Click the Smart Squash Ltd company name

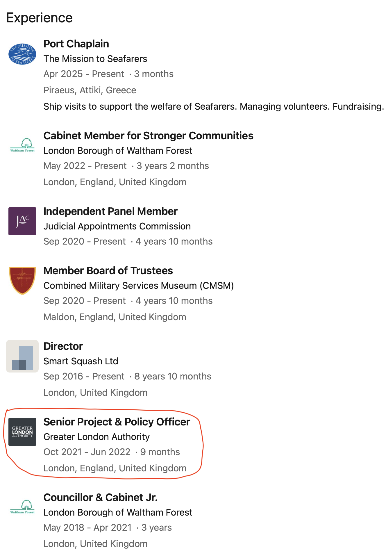pyautogui.click(x=81, y=361)
